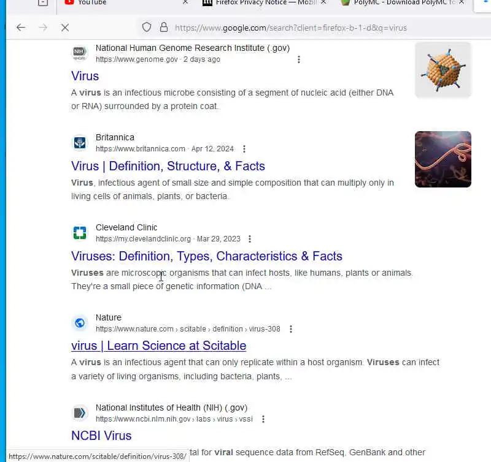The height and width of the screenshot is (462, 491).
Task: Open more options for Nature result
Action: click(x=291, y=329)
